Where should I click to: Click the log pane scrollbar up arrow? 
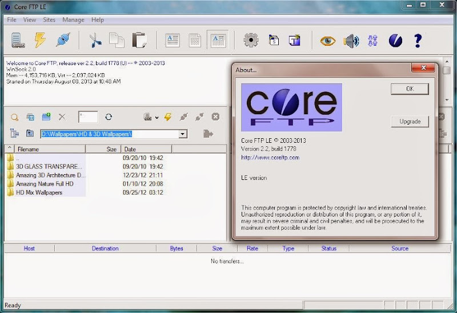tap(447, 62)
